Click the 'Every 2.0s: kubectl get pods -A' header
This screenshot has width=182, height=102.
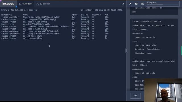(x=19, y=10)
